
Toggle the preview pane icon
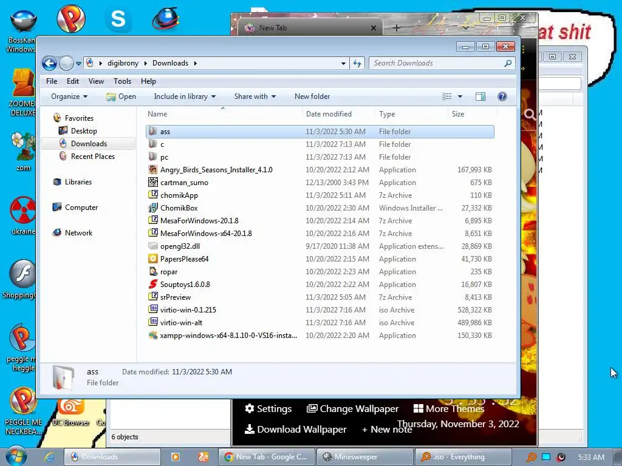click(480, 96)
